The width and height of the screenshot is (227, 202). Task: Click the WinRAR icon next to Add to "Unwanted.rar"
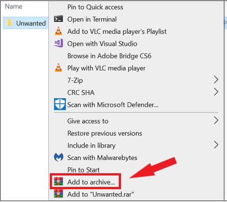(x=58, y=193)
